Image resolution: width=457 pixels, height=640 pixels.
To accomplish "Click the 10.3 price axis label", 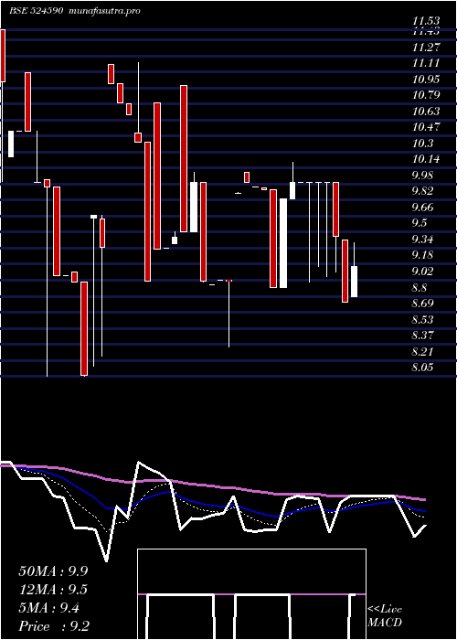I will (x=422, y=144).
